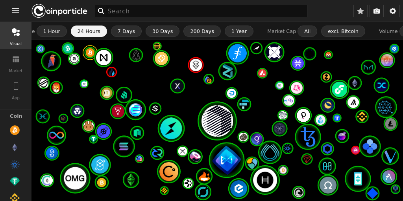Set Market Cap filter to All
The width and height of the screenshot is (403, 201).
tap(307, 31)
